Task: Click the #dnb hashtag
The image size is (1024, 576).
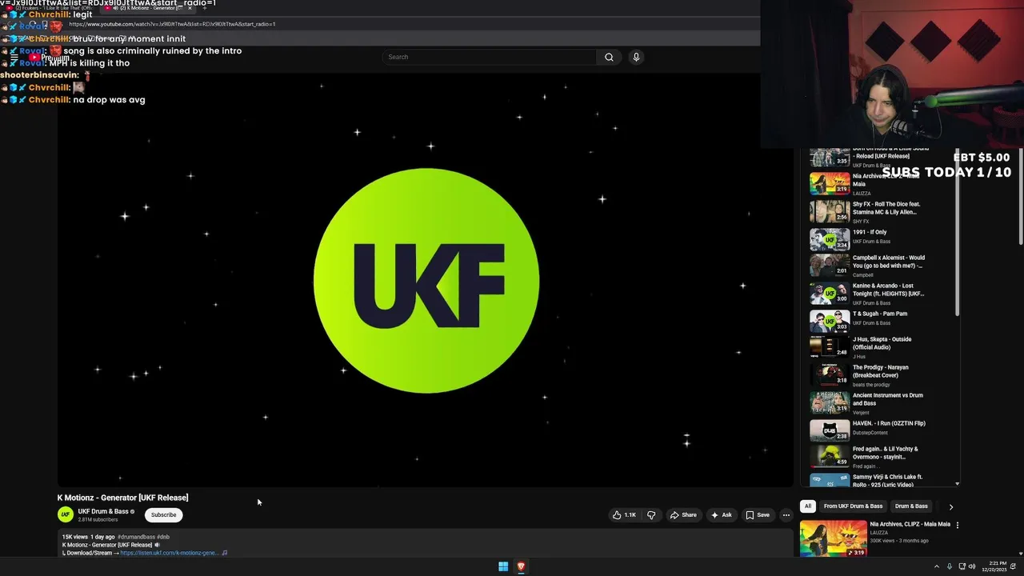Action: pos(163,537)
